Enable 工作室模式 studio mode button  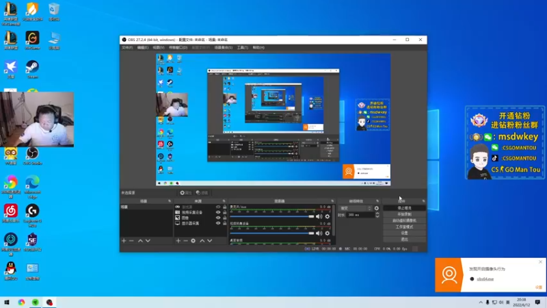tap(404, 227)
